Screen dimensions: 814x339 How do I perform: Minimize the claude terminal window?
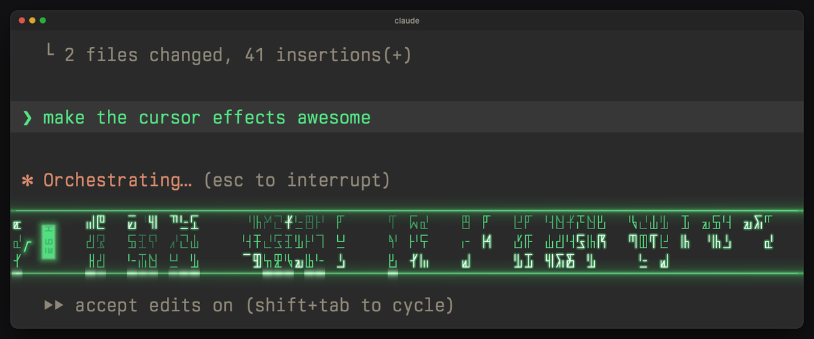pyautogui.click(x=32, y=20)
